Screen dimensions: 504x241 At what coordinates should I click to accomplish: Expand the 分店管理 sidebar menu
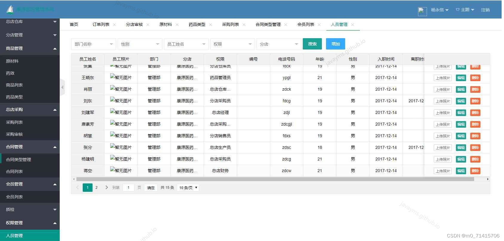pos(30,35)
